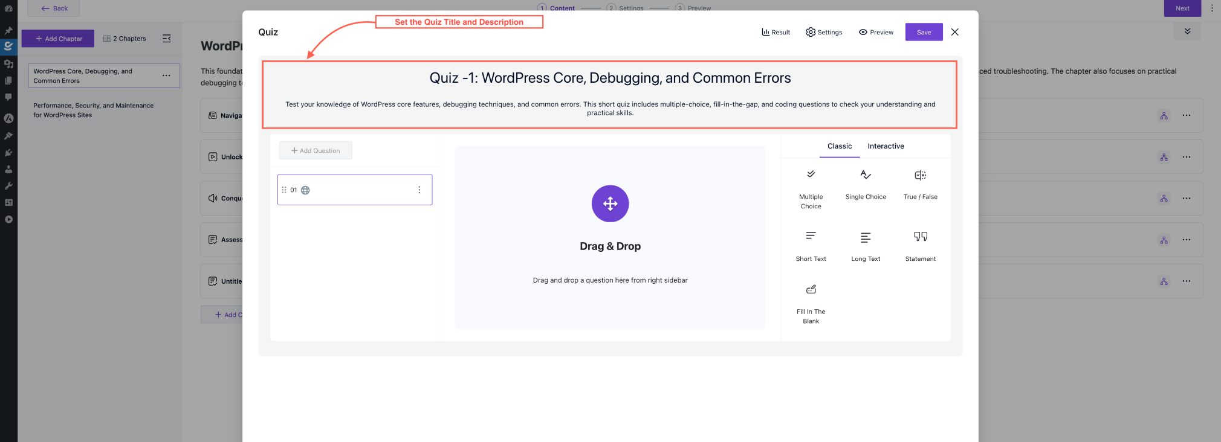Click the Add Chapter button
1221x442 pixels.
pyautogui.click(x=58, y=39)
